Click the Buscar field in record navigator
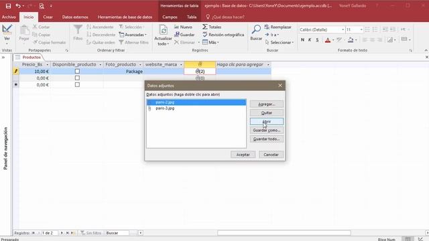This screenshot has width=429, height=241. (117, 233)
